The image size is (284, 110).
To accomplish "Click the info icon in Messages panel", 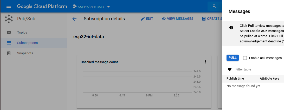I will click(x=231, y=28).
